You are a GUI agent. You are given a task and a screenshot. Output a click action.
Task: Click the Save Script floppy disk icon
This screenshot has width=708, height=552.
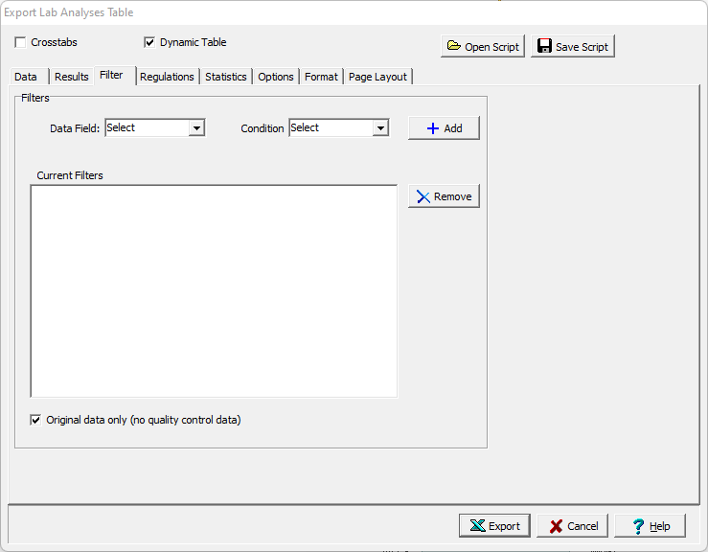click(x=544, y=47)
